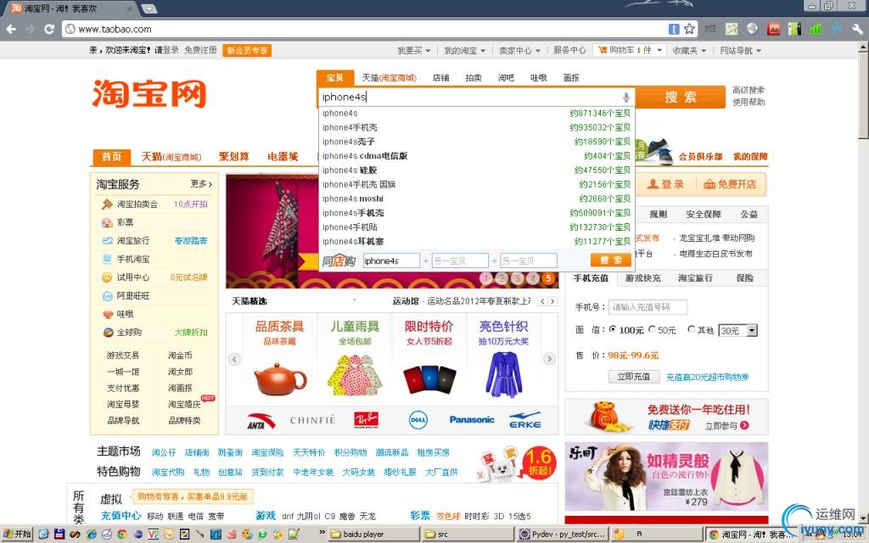Open the 聚划算 navigation tab
Screen dimensions: 869x543
coord(234,157)
